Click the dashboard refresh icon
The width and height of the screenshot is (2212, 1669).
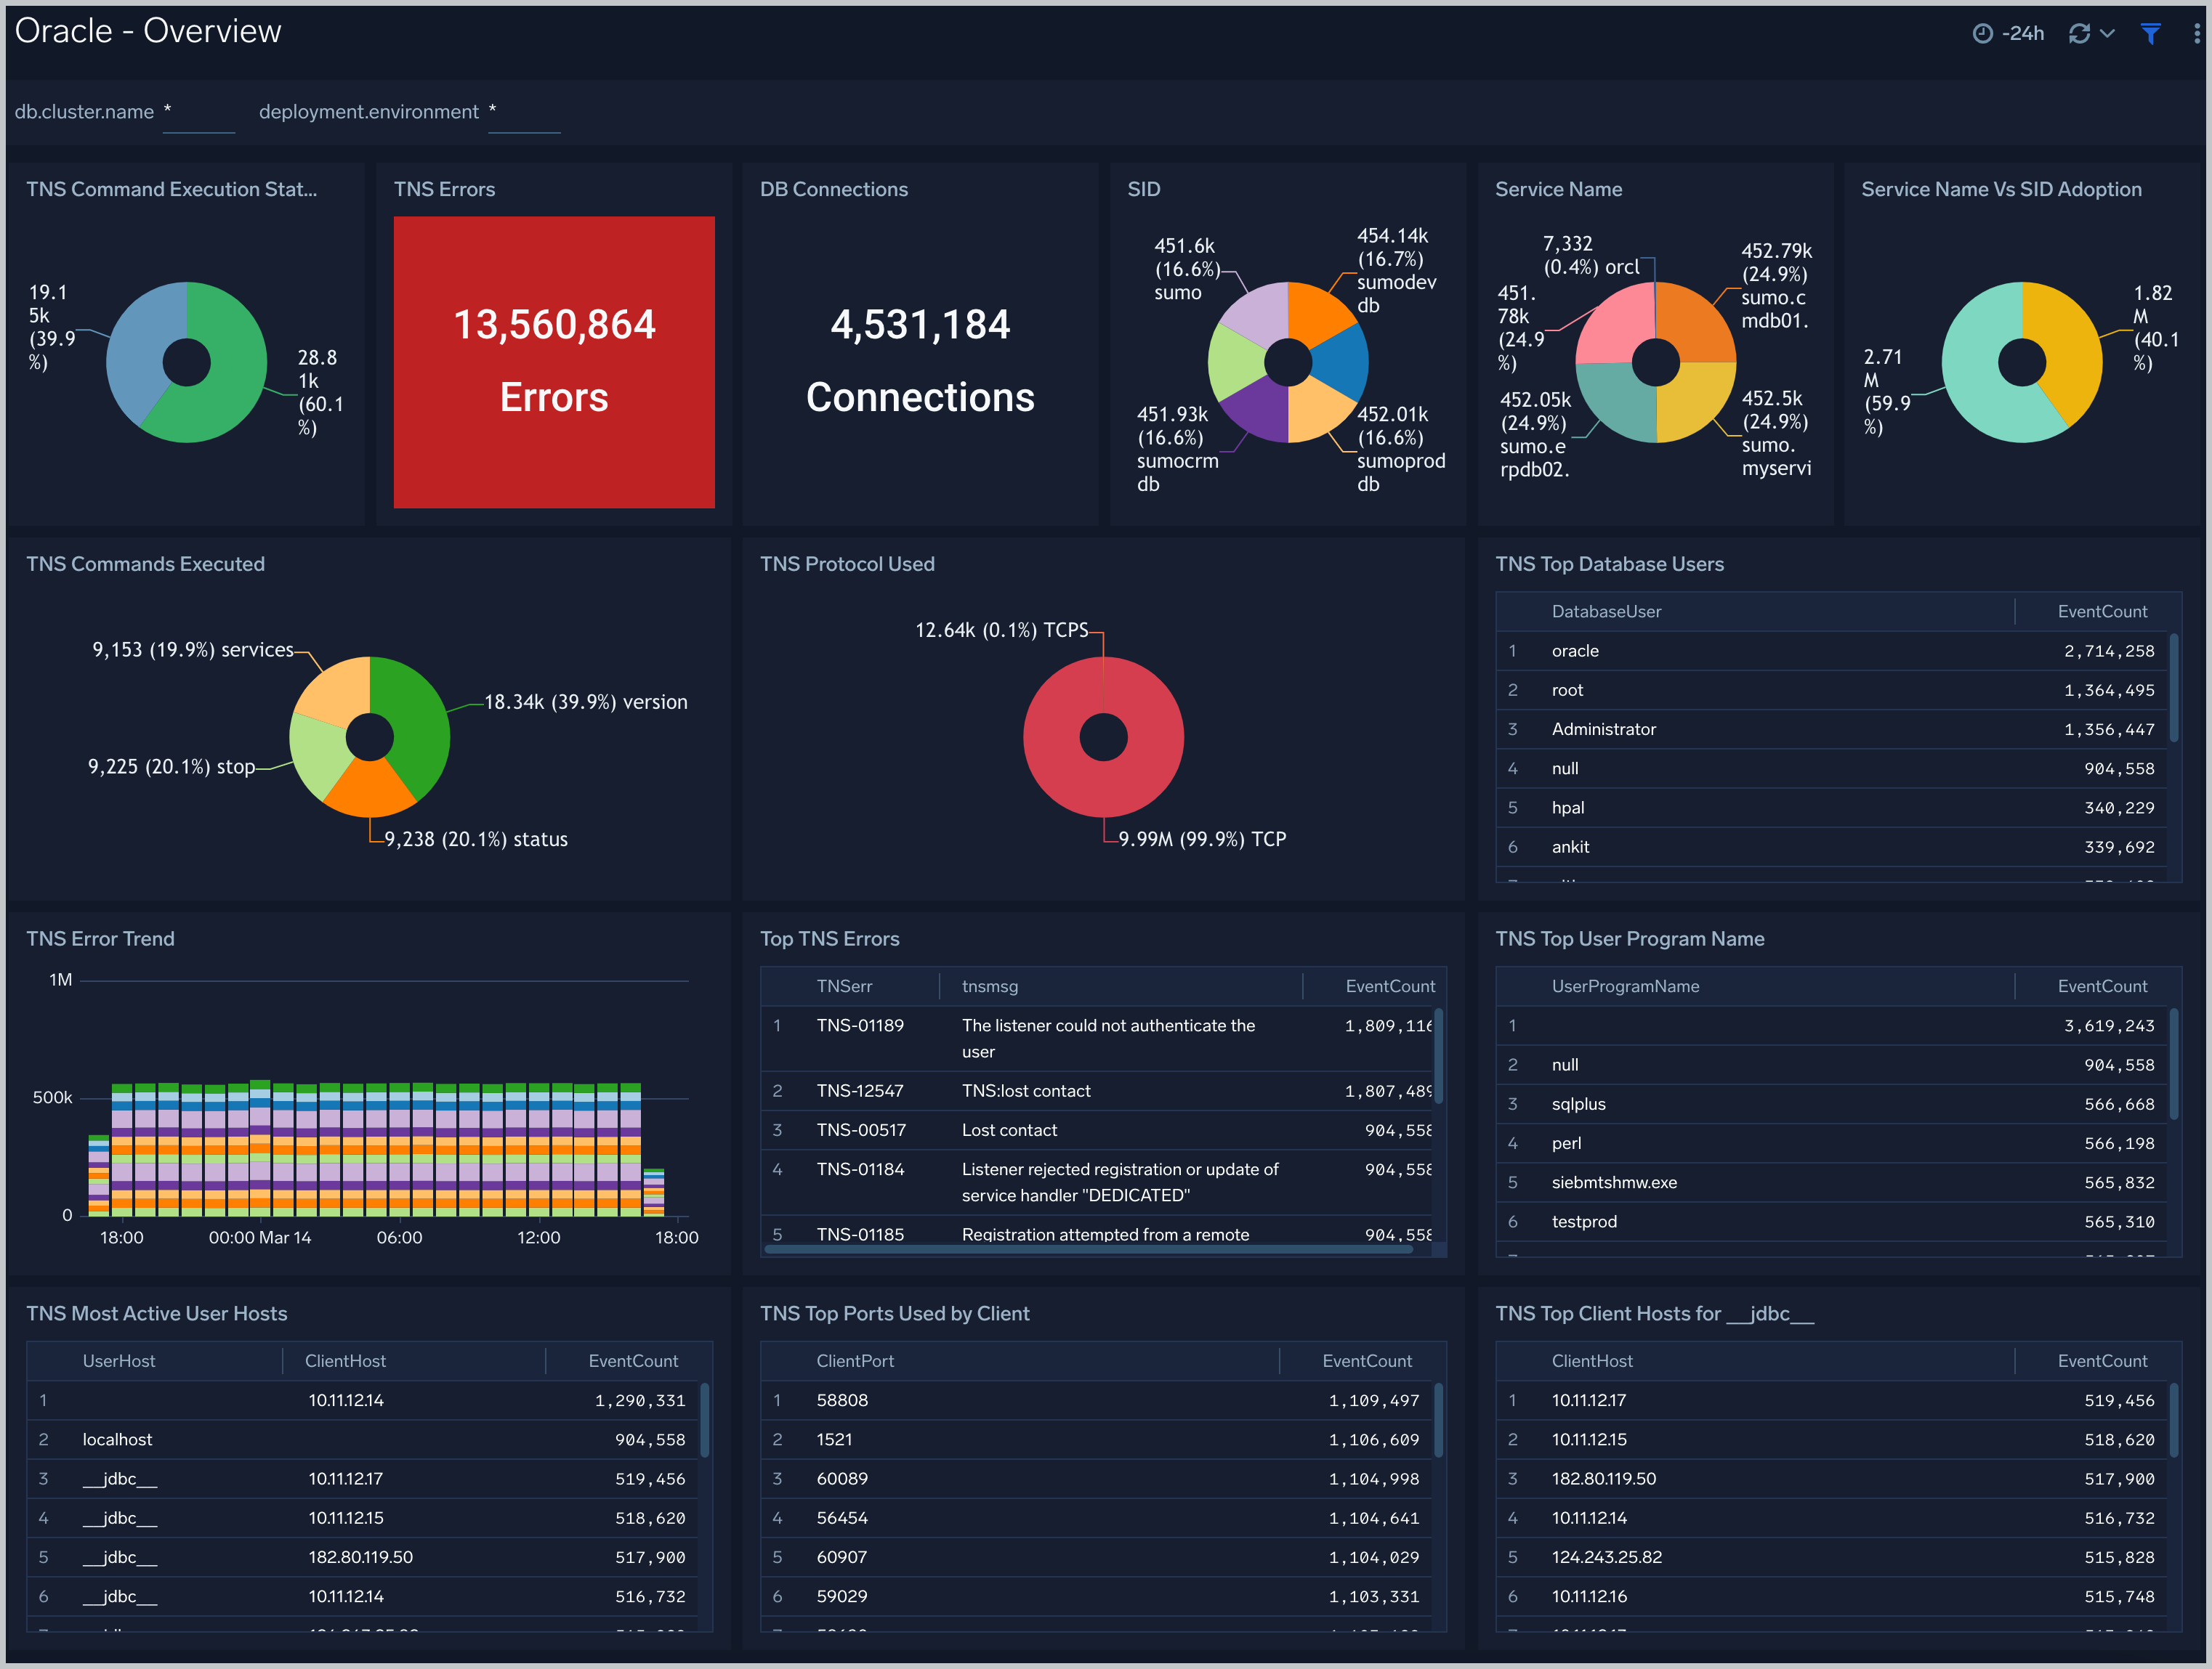(2079, 33)
